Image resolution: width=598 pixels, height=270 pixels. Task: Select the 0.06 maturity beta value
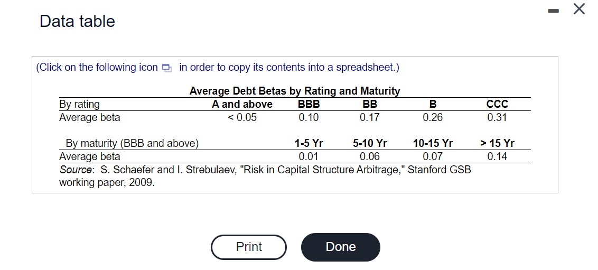pyautogui.click(x=369, y=156)
